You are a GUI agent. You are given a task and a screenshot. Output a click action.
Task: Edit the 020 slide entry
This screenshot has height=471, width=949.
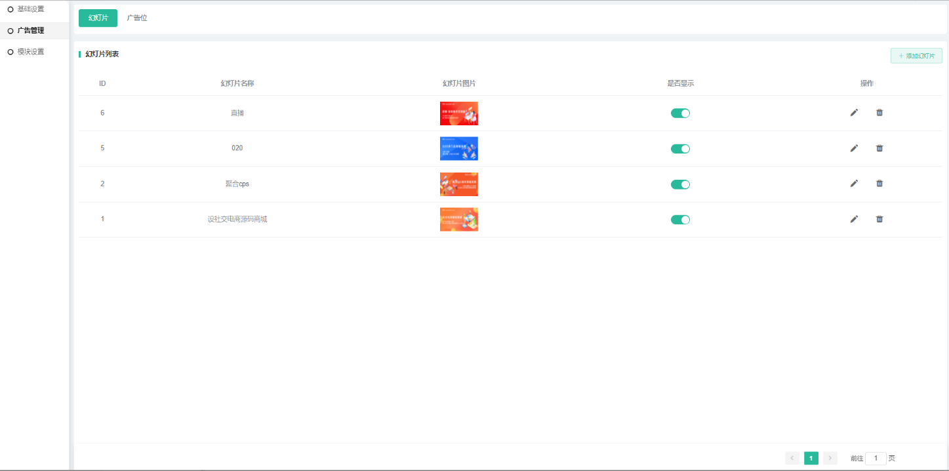(x=854, y=148)
